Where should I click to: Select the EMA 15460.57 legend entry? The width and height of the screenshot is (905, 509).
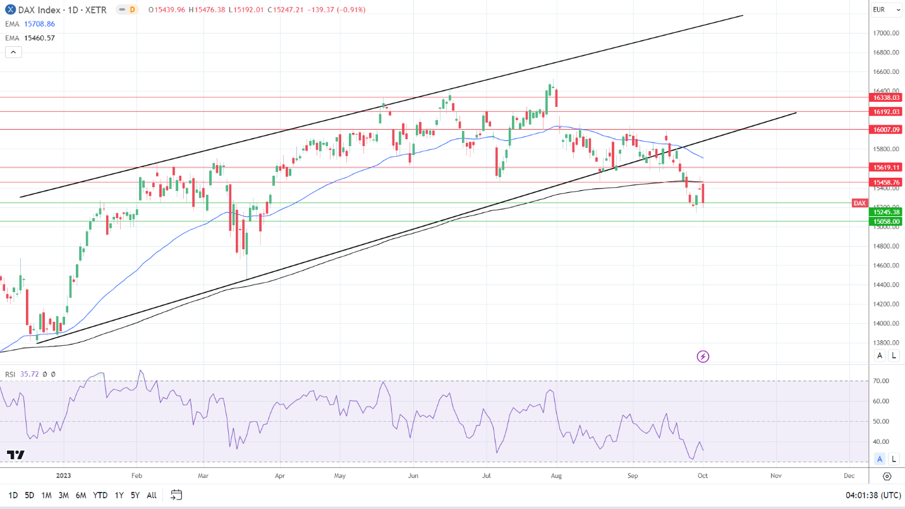(30, 38)
